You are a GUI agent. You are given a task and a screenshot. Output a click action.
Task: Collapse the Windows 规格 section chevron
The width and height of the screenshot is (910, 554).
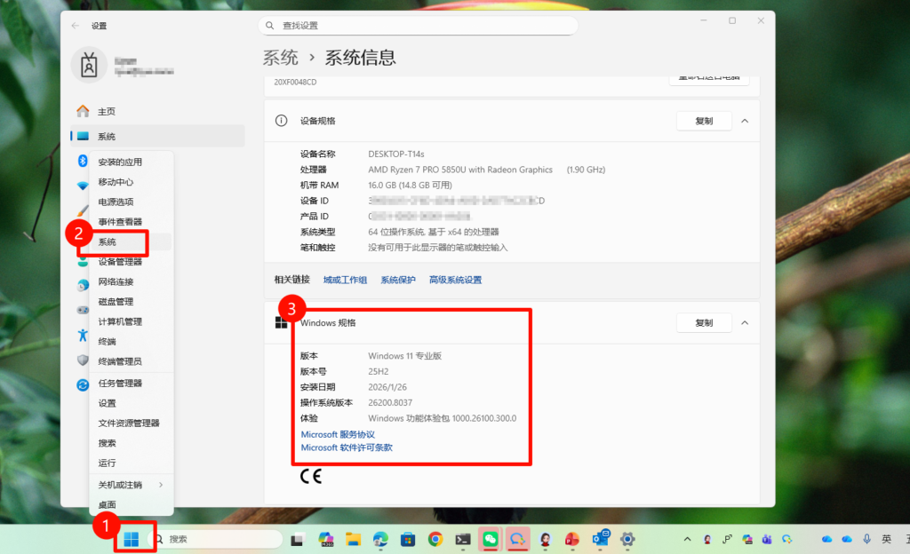(x=745, y=322)
